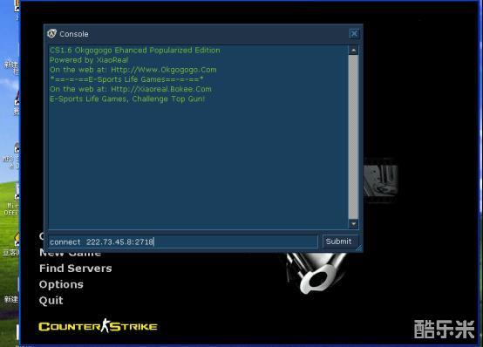Click the console scrollbar down arrow
This screenshot has height=347, width=483.
(x=353, y=224)
